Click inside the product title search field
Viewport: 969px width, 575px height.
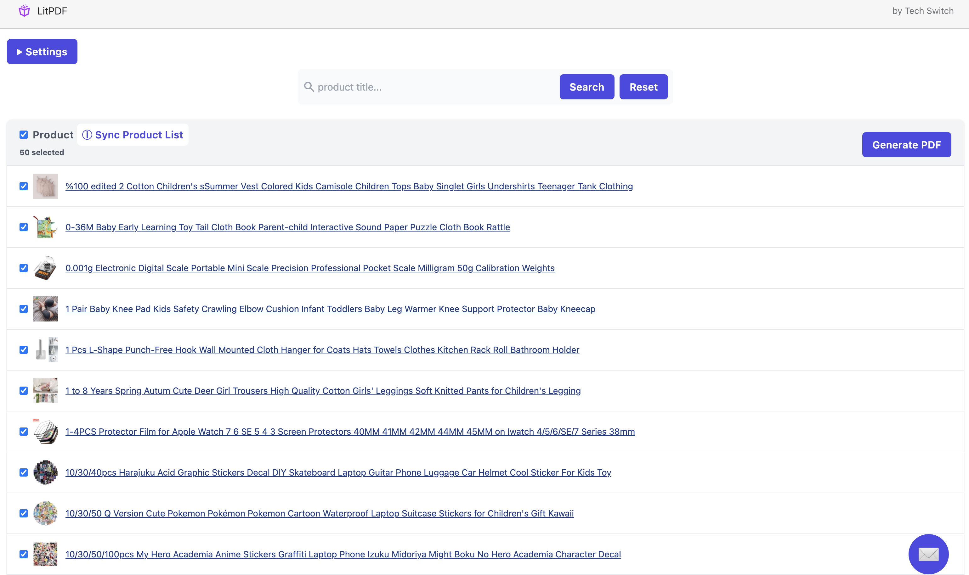click(x=427, y=87)
